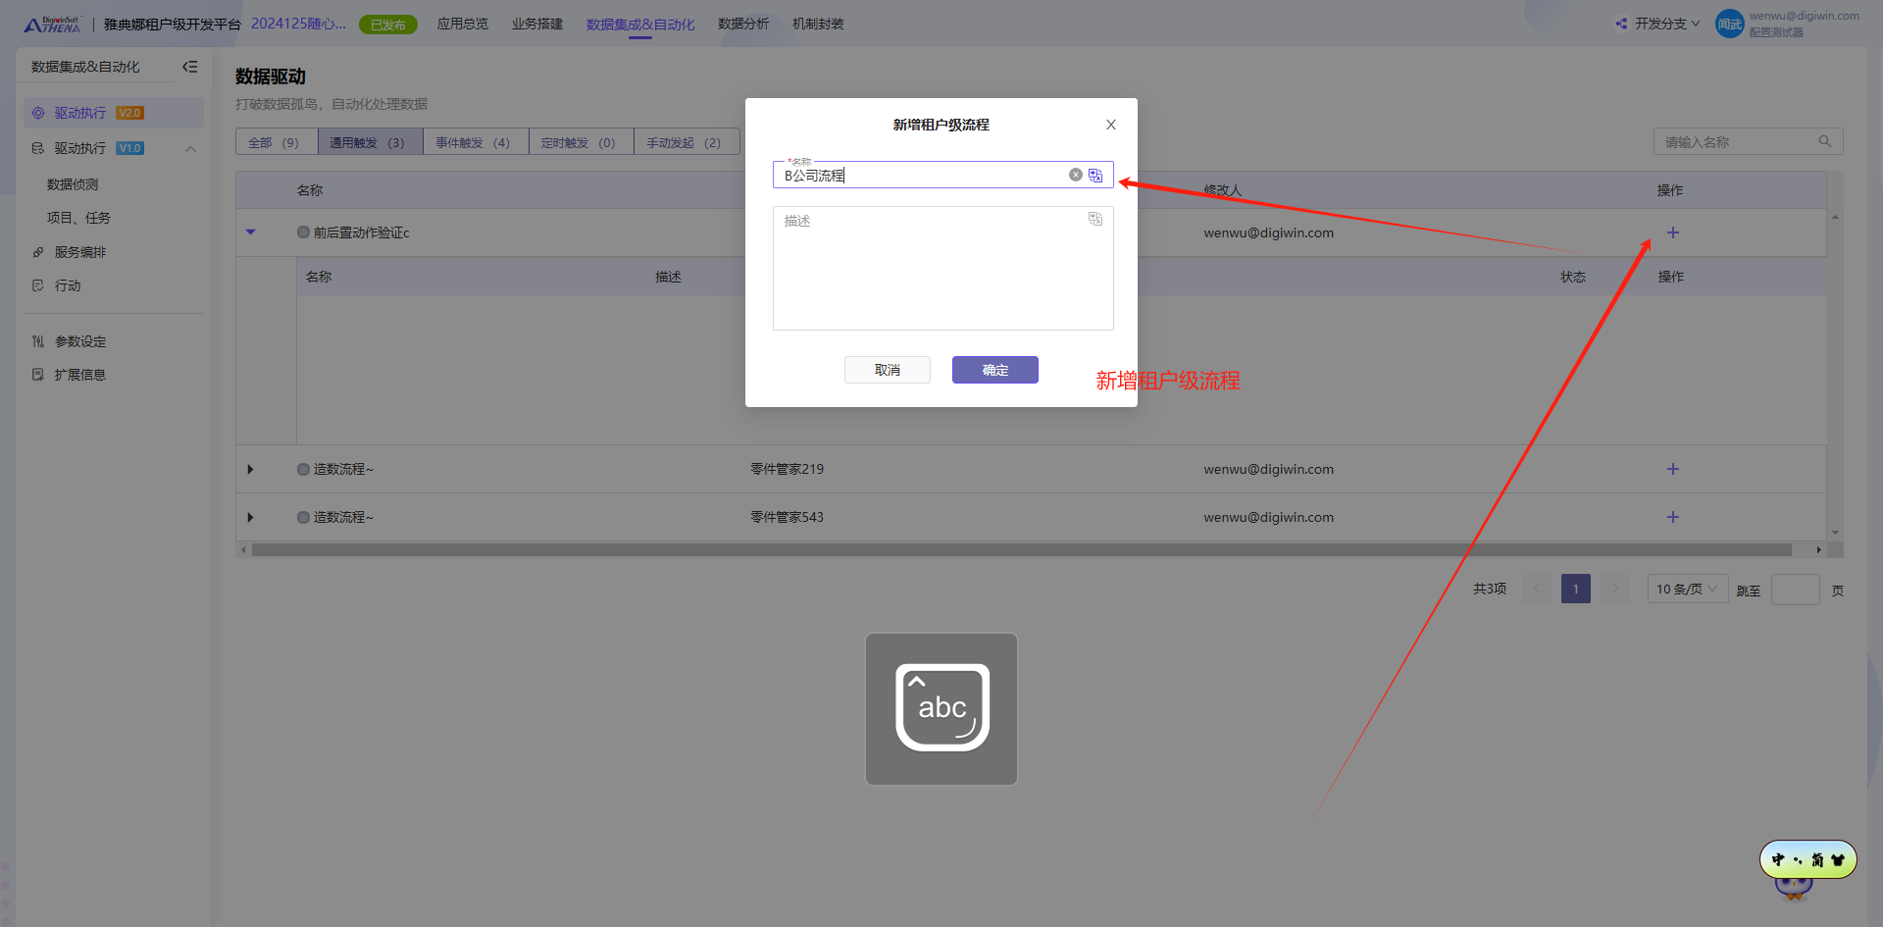Click the 驱动执行 V1.0 database icon
The width and height of the screenshot is (1883, 927).
(x=37, y=148)
